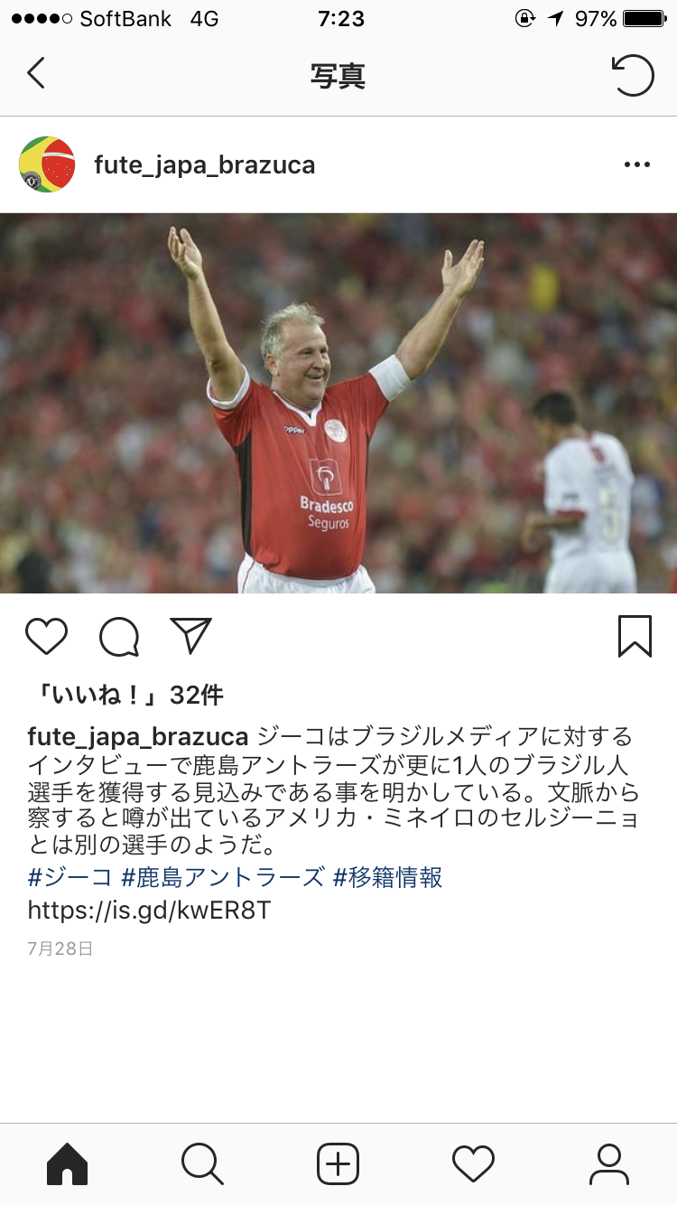Viewport: 677px width, 1205px height.
Task: Open the Search tab magnifier icon
Action: tap(202, 1163)
